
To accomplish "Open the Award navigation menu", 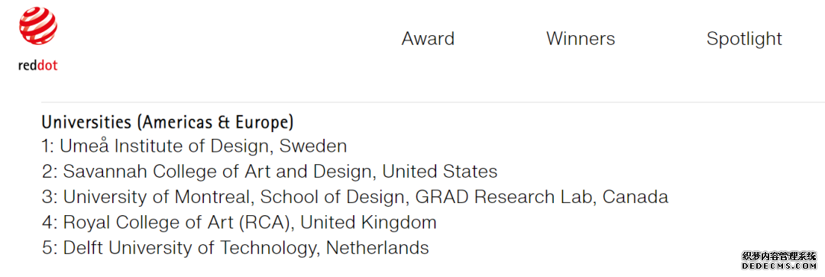I will pyautogui.click(x=428, y=38).
